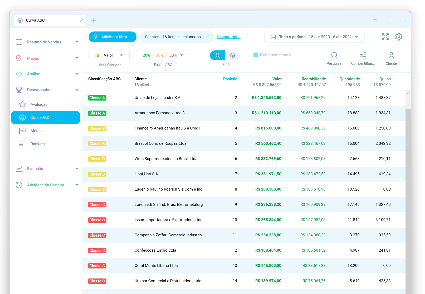The height and width of the screenshot is (294, 425).
Task: Sort by the Valor column header
Action: [277, 79]
